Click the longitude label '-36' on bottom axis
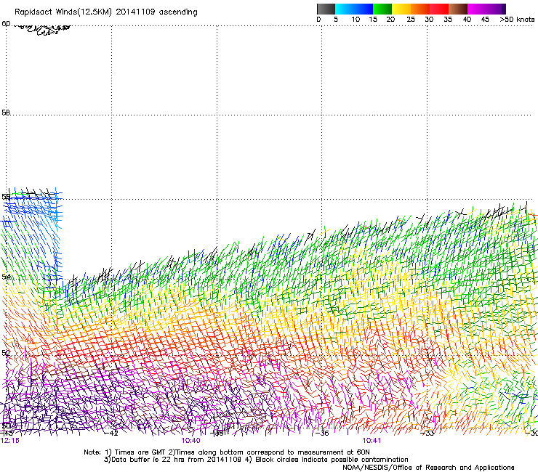 pyautogui.click(x=322, y=434)
